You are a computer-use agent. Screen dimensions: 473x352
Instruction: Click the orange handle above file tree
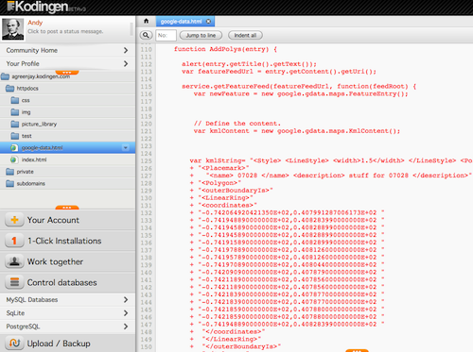(x=67, y=73)
